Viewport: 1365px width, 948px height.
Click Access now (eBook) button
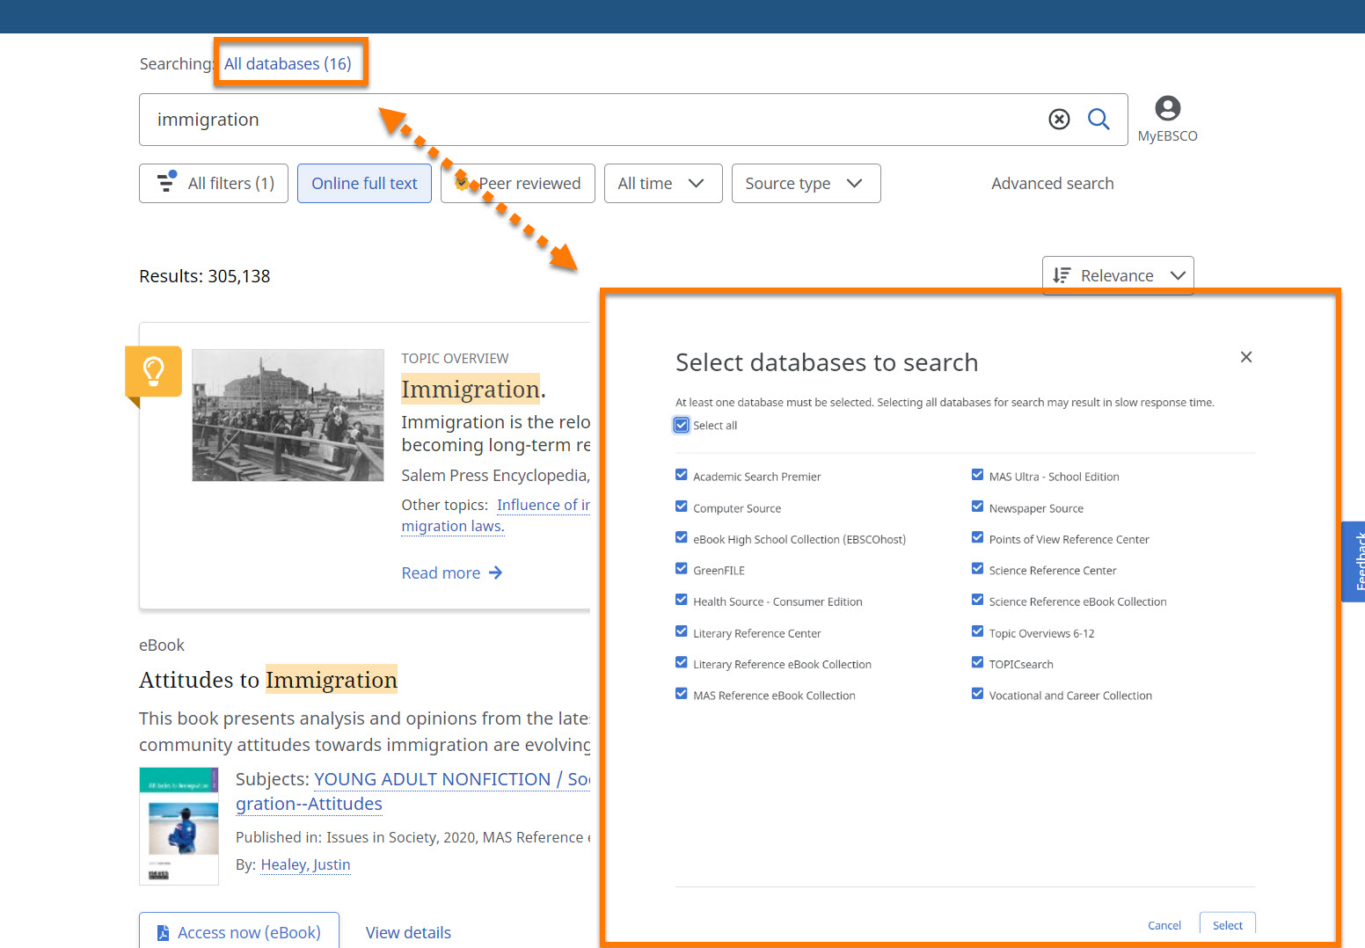(x=239, y=931)
